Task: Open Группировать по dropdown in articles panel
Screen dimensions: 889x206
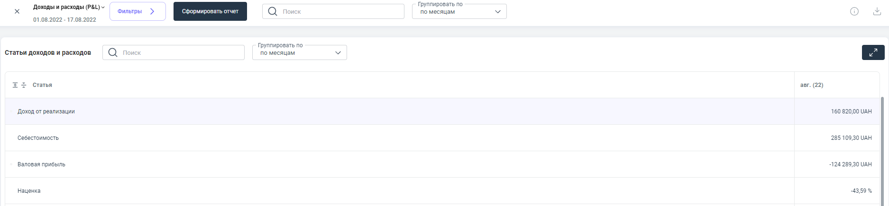Action: point(299,52)
